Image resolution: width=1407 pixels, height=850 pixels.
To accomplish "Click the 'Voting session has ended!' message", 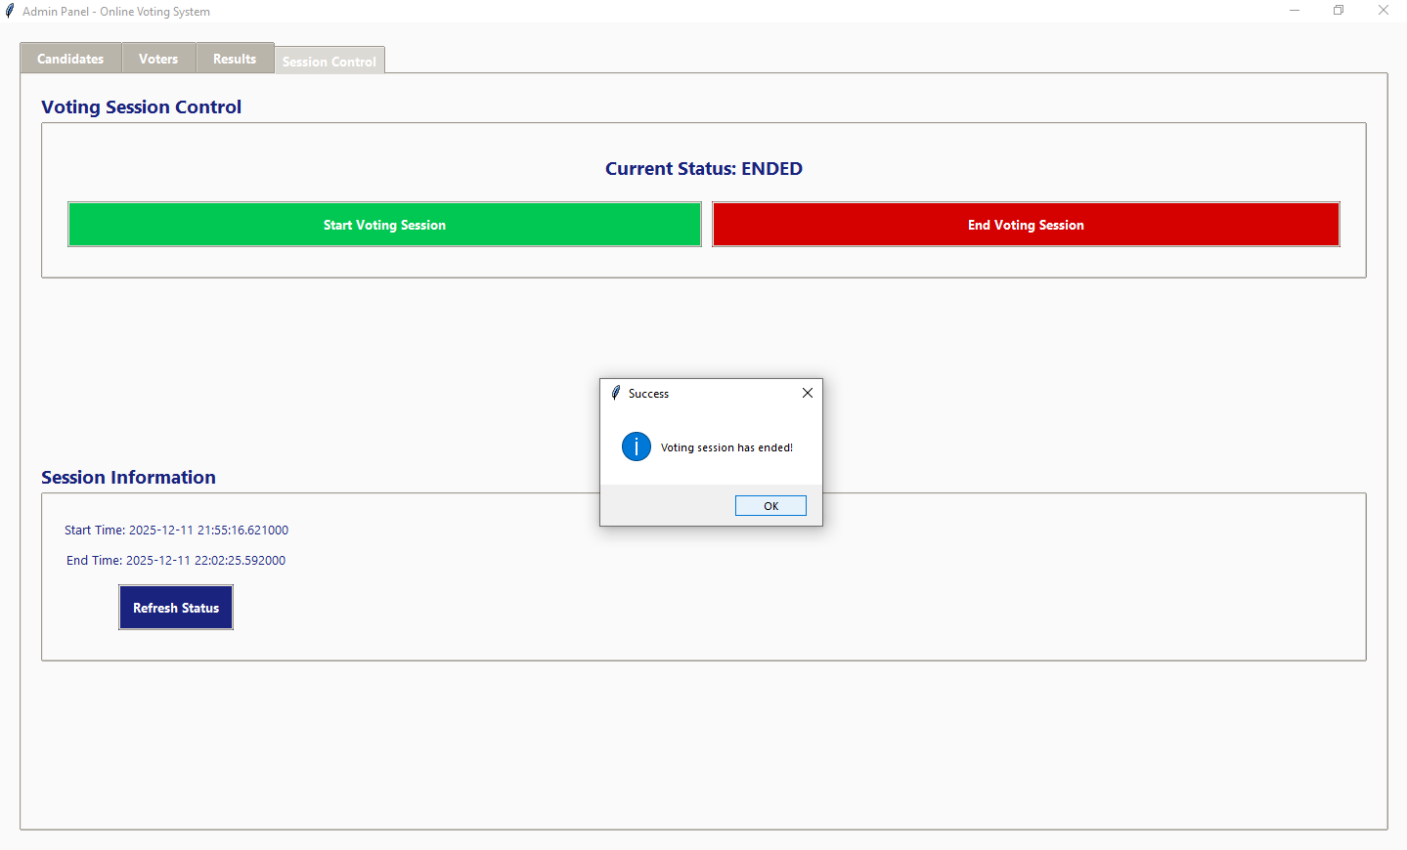I will (726, 447).
